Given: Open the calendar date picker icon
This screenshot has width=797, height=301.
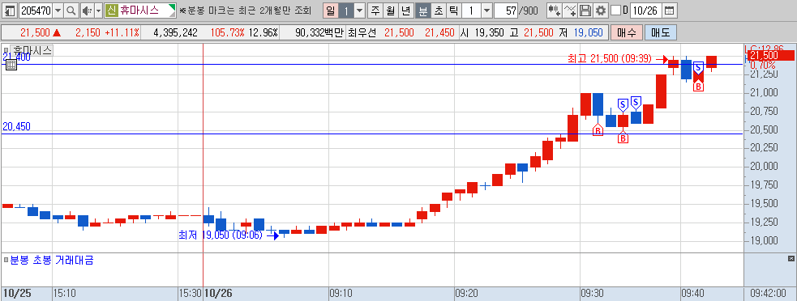Looking at the screenshot, I should [670, 11].
